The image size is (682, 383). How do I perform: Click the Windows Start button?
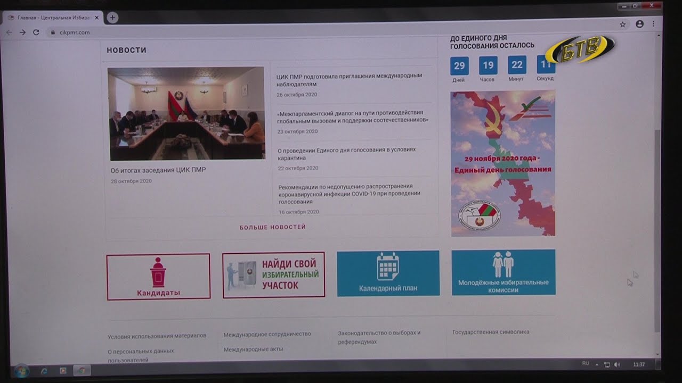pyautogui.click(x=22, y=370)
